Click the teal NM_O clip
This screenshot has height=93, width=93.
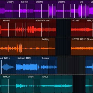point(9,84)
